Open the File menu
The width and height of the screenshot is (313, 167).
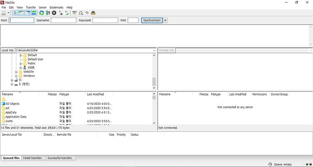click(4, 7)
